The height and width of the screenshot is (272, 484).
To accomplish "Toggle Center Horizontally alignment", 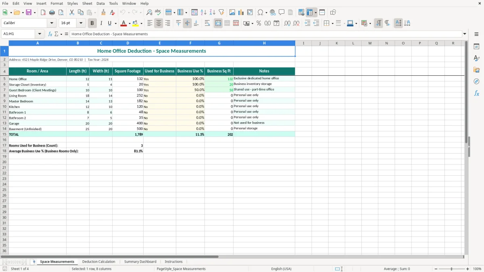I will 159,23.
